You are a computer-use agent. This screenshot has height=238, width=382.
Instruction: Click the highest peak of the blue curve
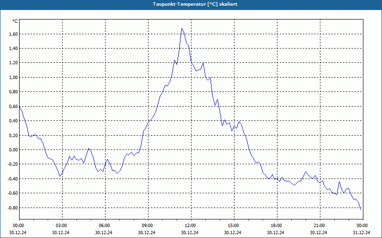[182, 29]
